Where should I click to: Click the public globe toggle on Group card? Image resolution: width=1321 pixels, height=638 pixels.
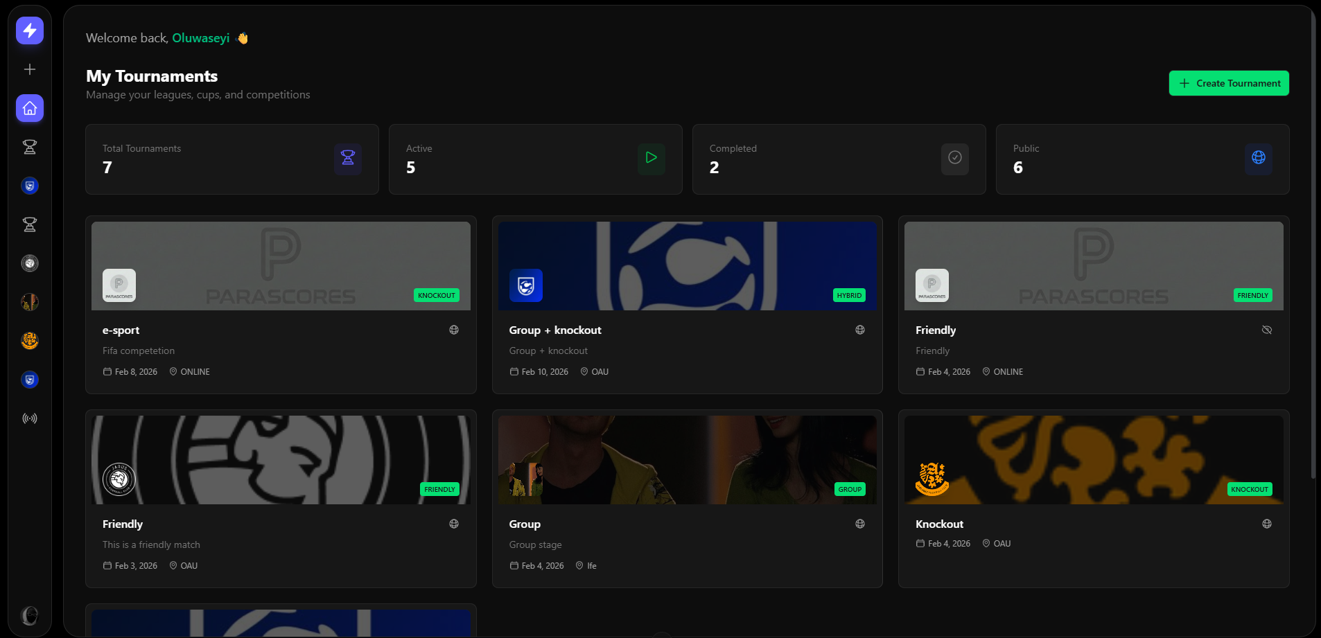[x=859, y=524]
